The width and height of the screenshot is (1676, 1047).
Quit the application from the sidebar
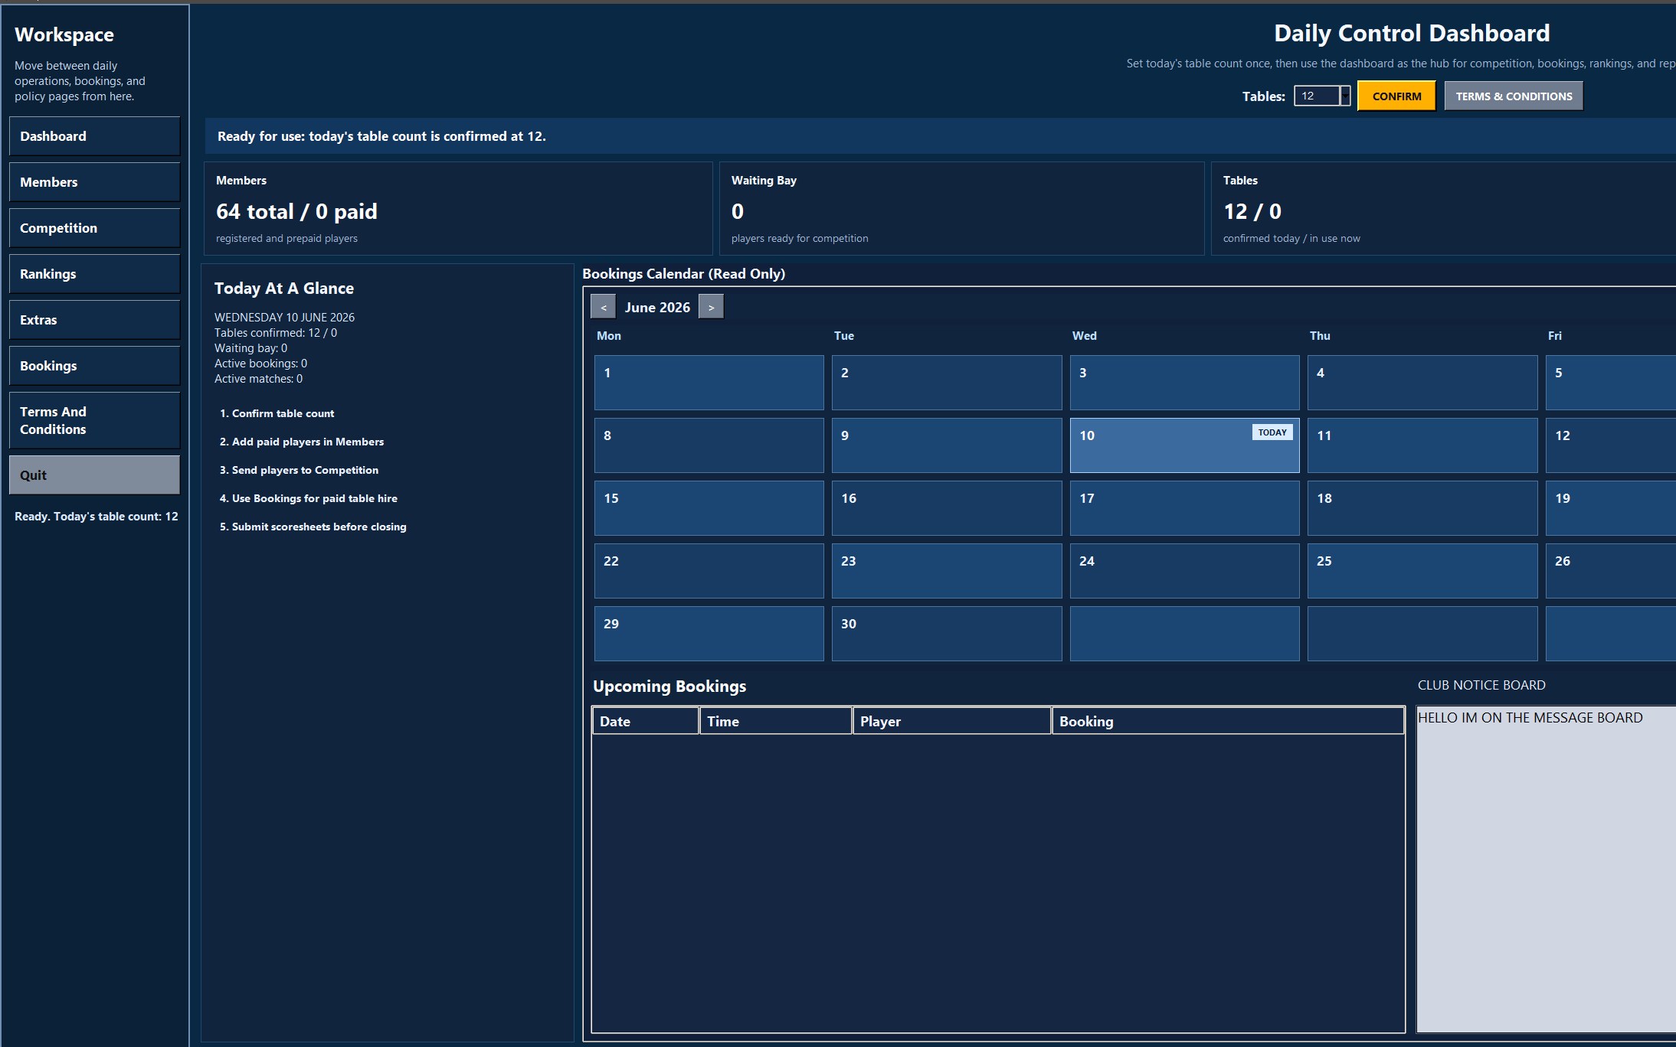[x=95, y=475]
